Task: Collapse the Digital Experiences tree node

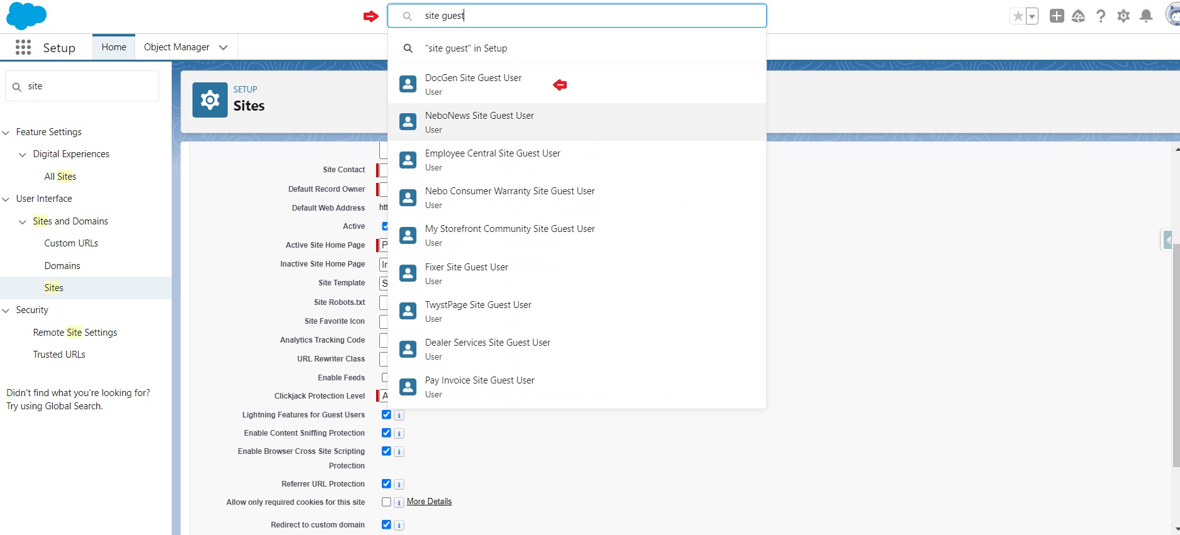Action: point(23,155)
